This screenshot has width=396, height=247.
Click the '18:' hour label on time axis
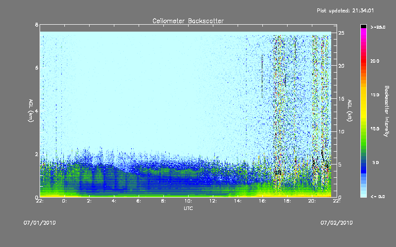tap(287, 201)
